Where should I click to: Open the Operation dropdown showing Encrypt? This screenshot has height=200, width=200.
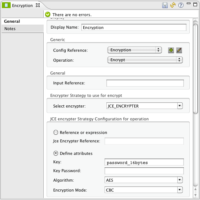tap(145, 60)
